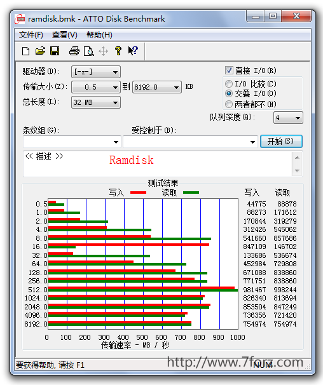The width and height of the screenshot is (323, 385).
Task: Select the 两者都不 radio option
Action: pos(229,104)
